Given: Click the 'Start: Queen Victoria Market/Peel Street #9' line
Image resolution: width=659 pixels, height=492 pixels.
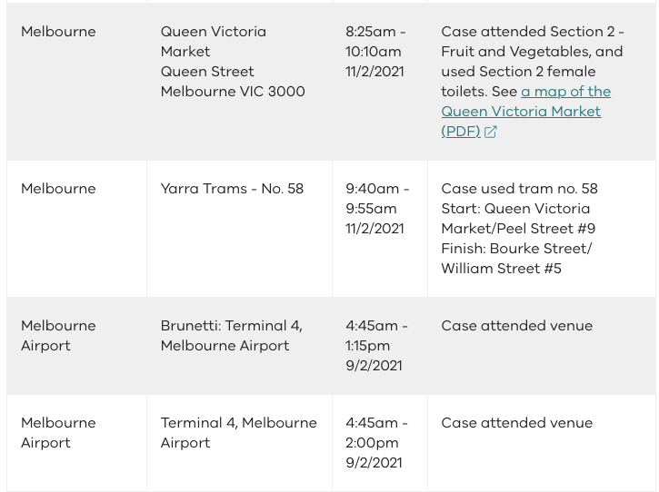Looking at the screenshot, I should pos(518,218).
